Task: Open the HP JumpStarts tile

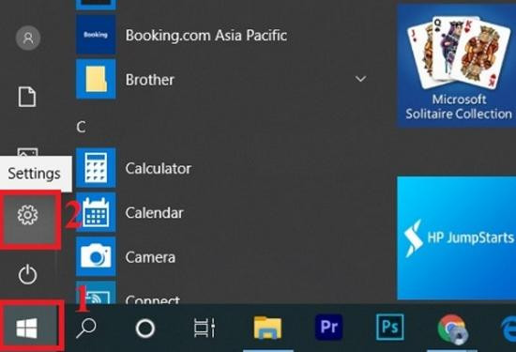Action: point(457,238)
